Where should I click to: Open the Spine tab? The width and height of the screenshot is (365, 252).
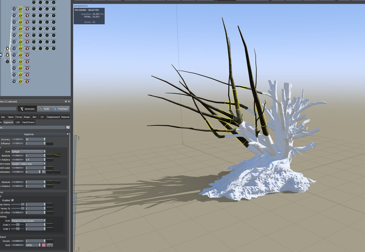tap(11, 117)
